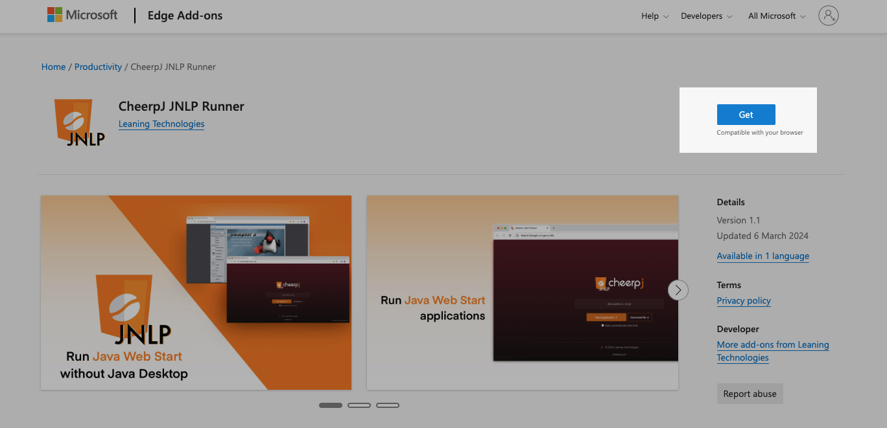The width and height of the screenshot is (887, 428).
Task: Click the Edge Add-ons header title
Action: tap(185, 16)
